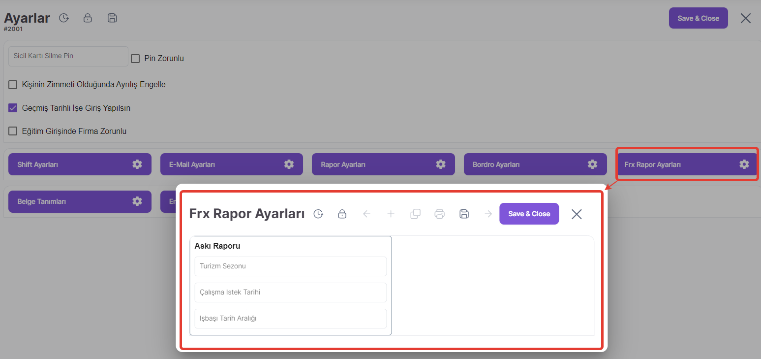The image size is (761, 359).
Task: Click the lock icon in Ayarlar header
Action: coord(88,18)
